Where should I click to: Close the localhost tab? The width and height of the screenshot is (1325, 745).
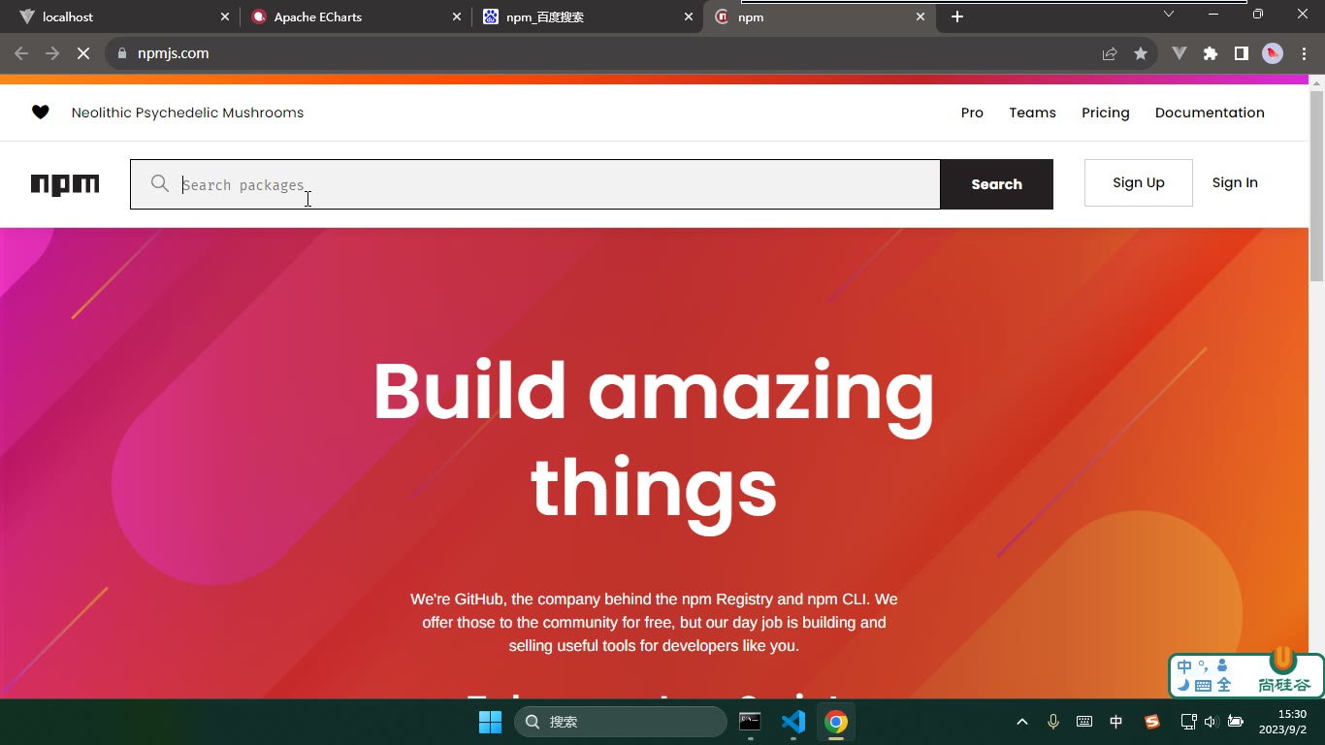(x=225, y=16)
